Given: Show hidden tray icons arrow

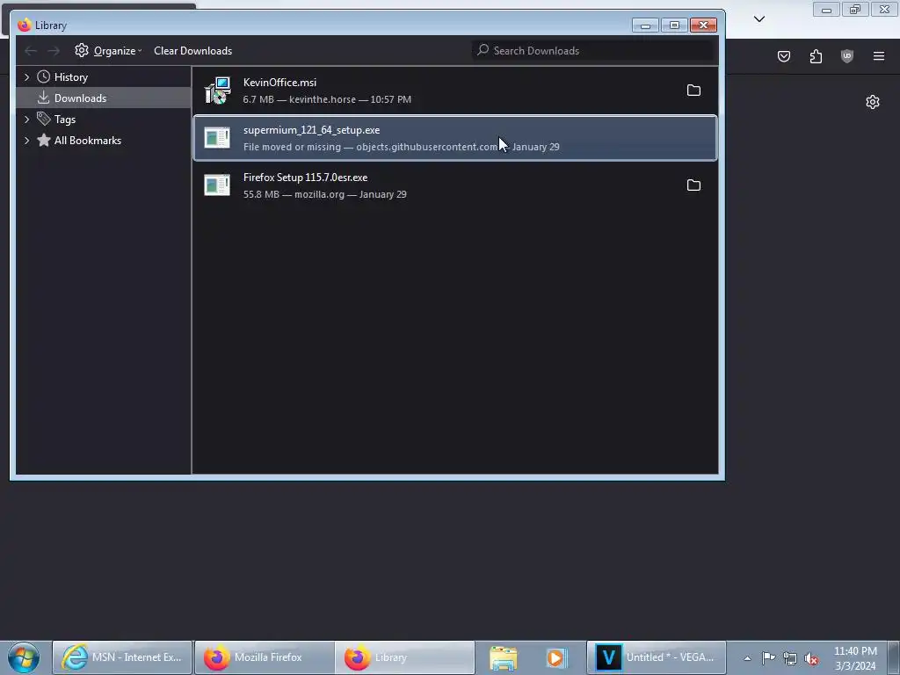Looking at the screenshot, I should click(x=747, y=658).
